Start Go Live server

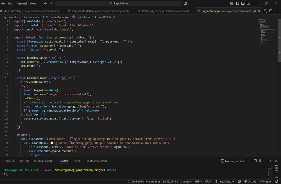point(250,181)
